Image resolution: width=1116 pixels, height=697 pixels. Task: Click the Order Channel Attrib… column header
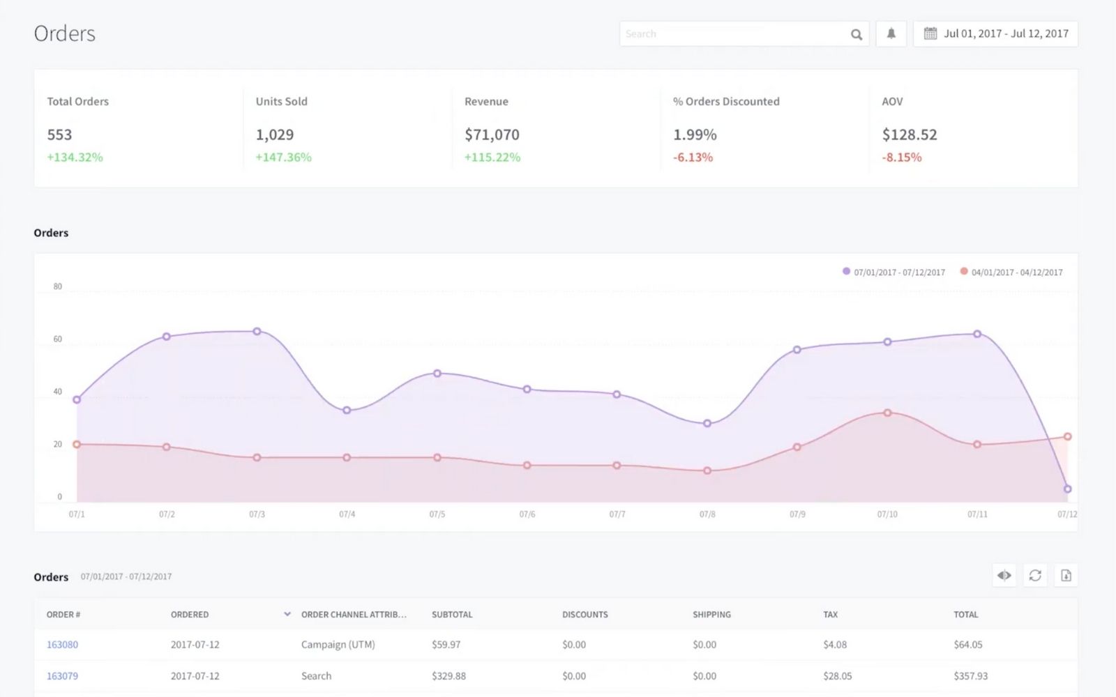(354, 615)
